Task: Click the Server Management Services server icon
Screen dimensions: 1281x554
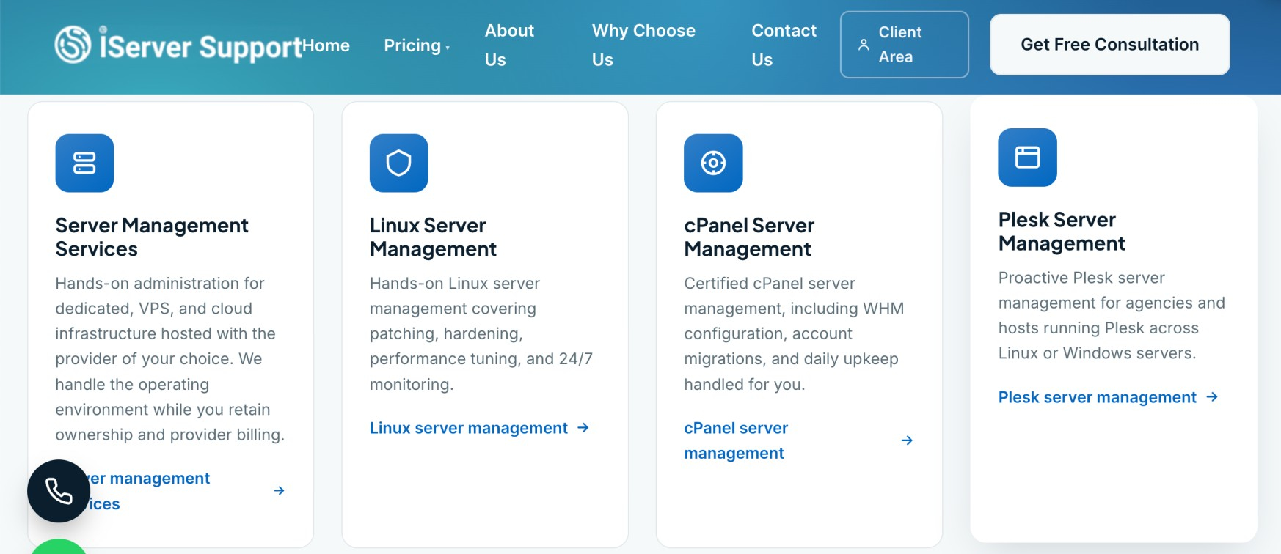Action: click(x=84, y=163)
